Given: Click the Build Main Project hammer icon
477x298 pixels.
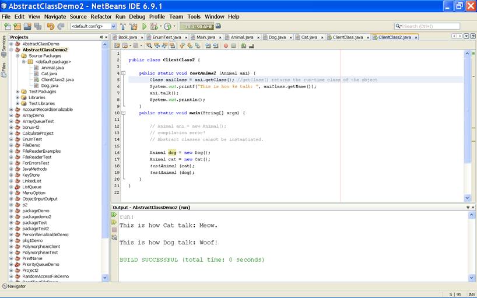Looking at the screenshot, I should 123,26.
